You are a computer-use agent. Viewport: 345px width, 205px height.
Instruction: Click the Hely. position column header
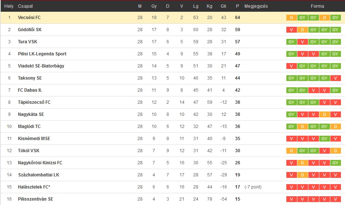[x=9, y=6]
